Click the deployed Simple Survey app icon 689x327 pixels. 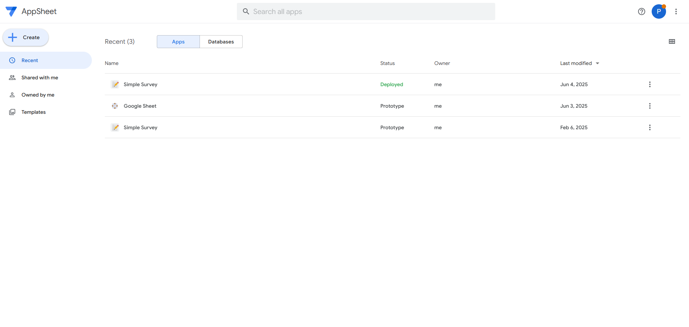[x=115, y=84]
